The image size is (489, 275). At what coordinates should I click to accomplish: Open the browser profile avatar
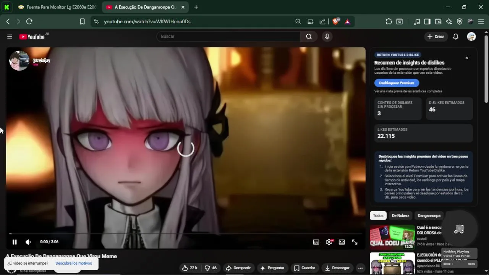click(470, 22)
